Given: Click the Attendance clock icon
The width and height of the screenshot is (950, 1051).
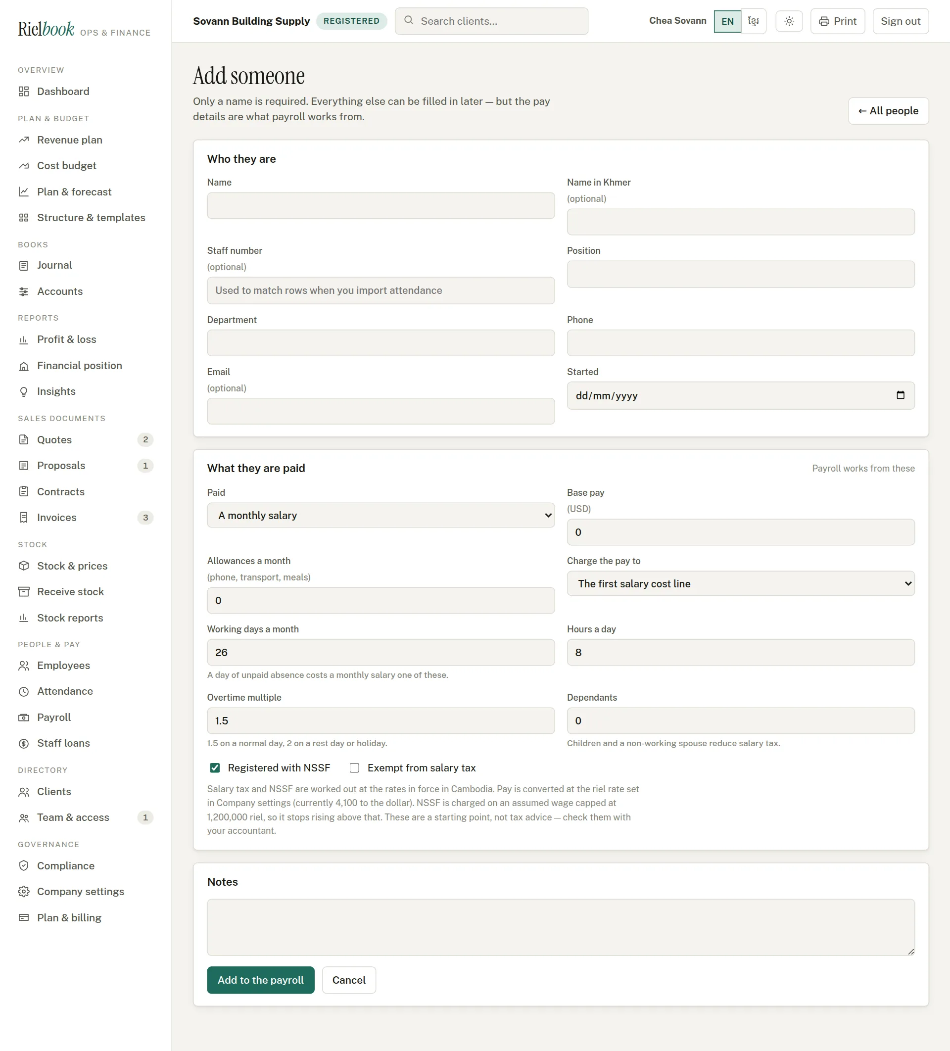Looking at the screenshot, I should [23, 691].
